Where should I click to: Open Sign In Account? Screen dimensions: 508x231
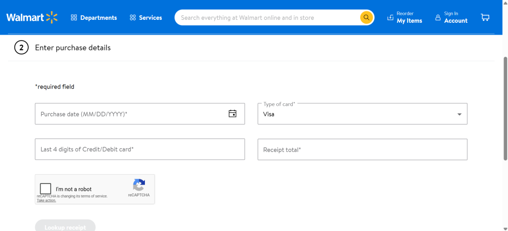(451, 17)
